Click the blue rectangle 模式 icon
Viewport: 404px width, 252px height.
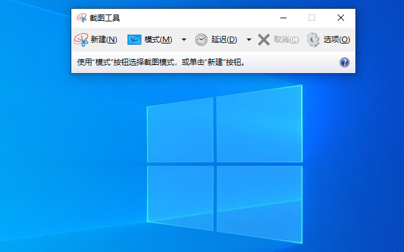(134, 40)
